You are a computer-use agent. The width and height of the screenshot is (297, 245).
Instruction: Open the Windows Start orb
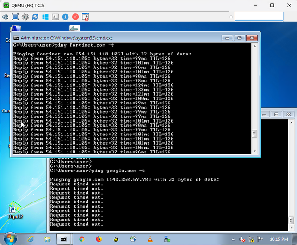10,239
